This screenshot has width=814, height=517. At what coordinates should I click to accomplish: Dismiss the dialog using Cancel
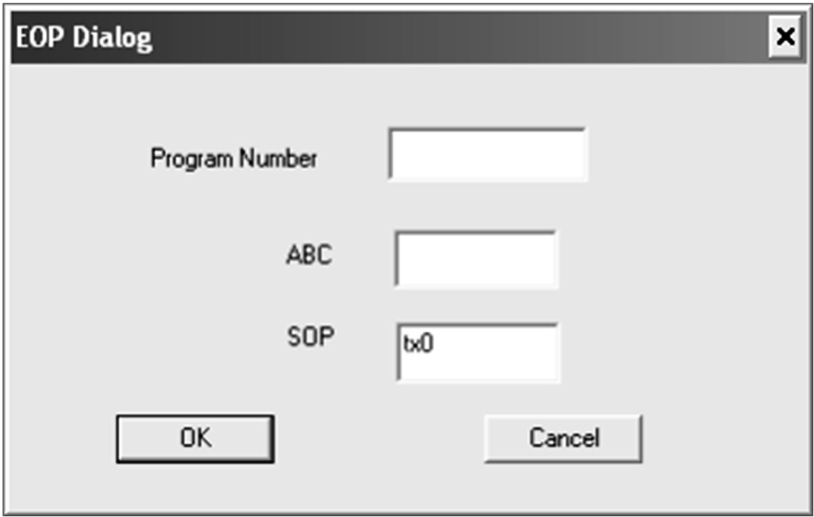[x=563, y=438]
